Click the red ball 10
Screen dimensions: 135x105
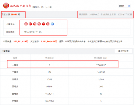pos(39,24)
